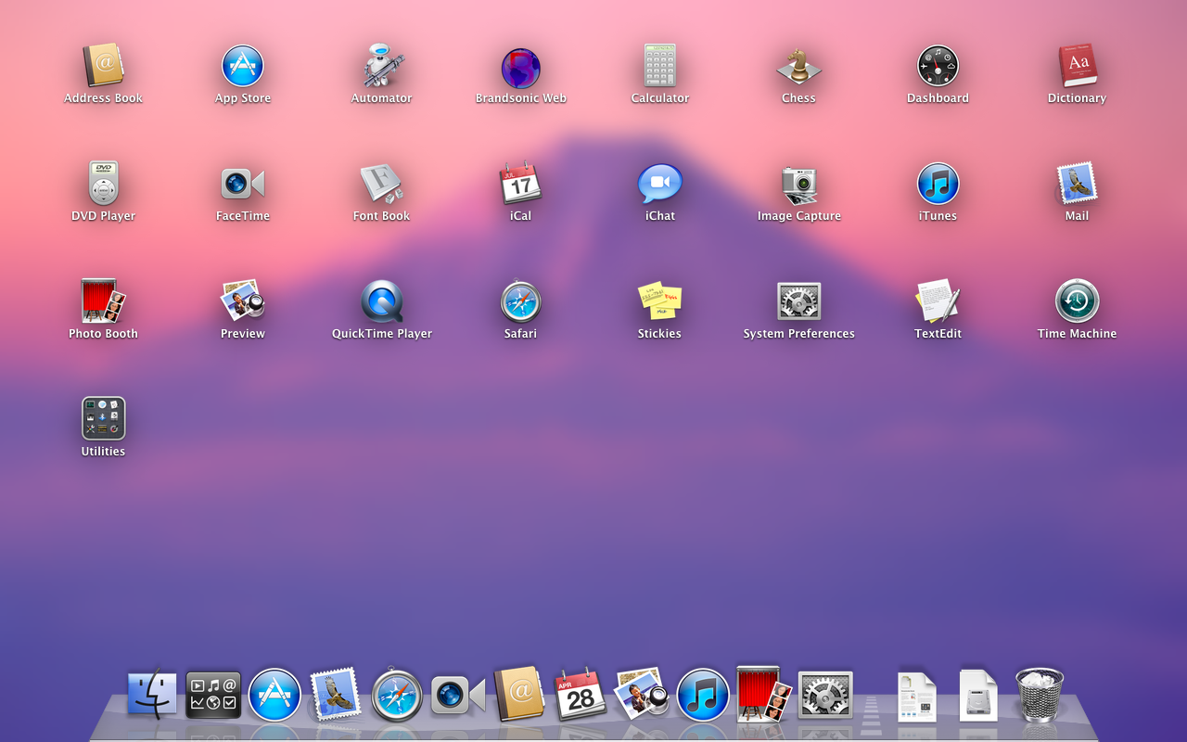Open Address Book from the Launchpad grid
Image resolution: width=1187 pixels, height=742 pixels.
click(103, 67)
